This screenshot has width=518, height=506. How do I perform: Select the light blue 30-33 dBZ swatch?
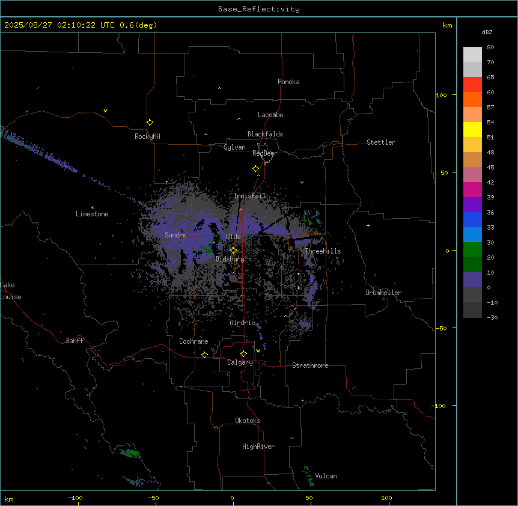click(472, 235)
